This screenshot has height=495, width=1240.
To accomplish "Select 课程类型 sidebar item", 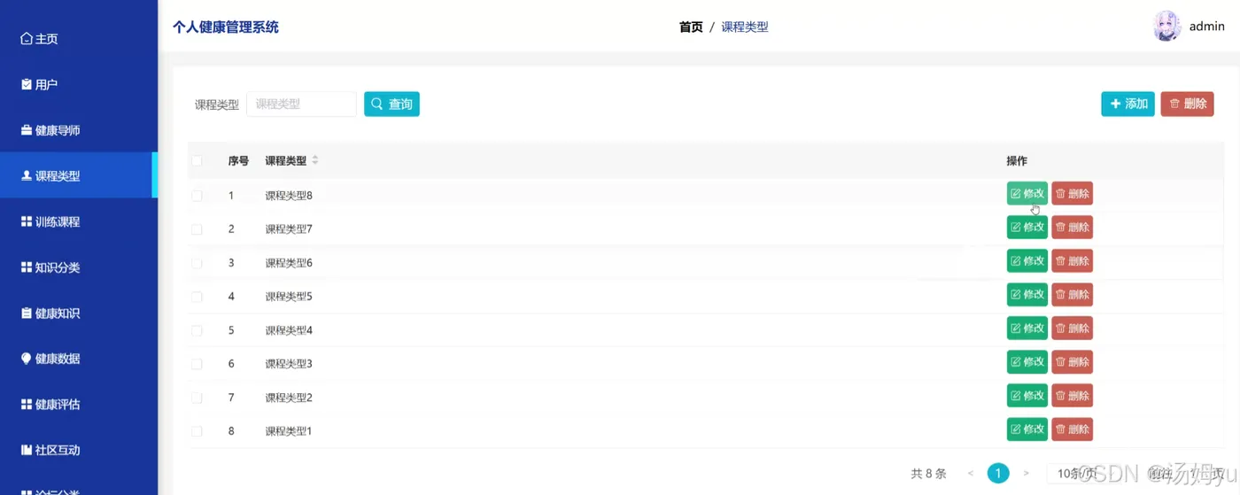I will (x=78, y=175).
